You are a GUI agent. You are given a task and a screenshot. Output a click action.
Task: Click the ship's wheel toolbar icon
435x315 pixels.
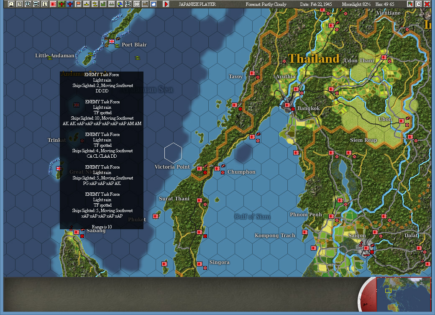pos(128,4)
